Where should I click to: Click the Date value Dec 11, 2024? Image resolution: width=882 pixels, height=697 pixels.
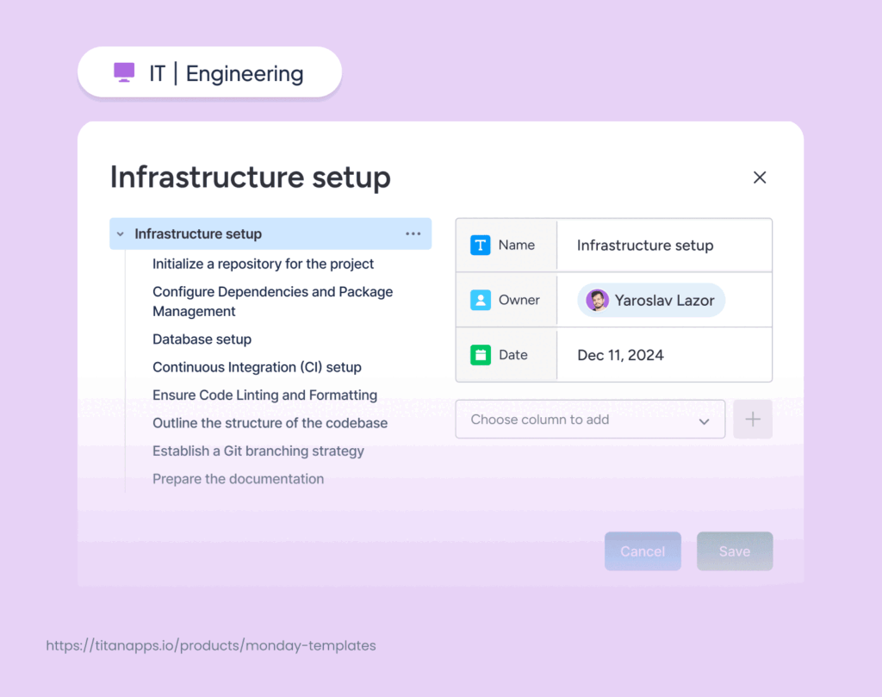pos(620,355)
